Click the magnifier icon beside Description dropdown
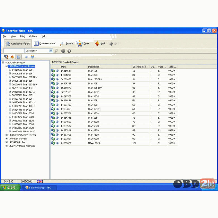The height and width of the screenshot is (218, 218). (x=56, y=51)
